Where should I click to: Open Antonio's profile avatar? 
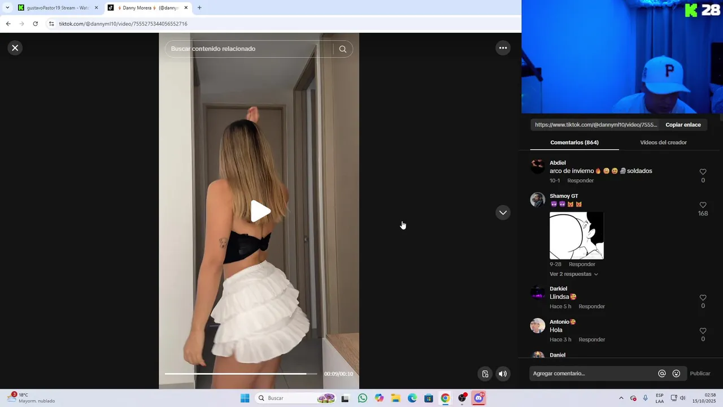pyautogui.click(x=538, y=326)
